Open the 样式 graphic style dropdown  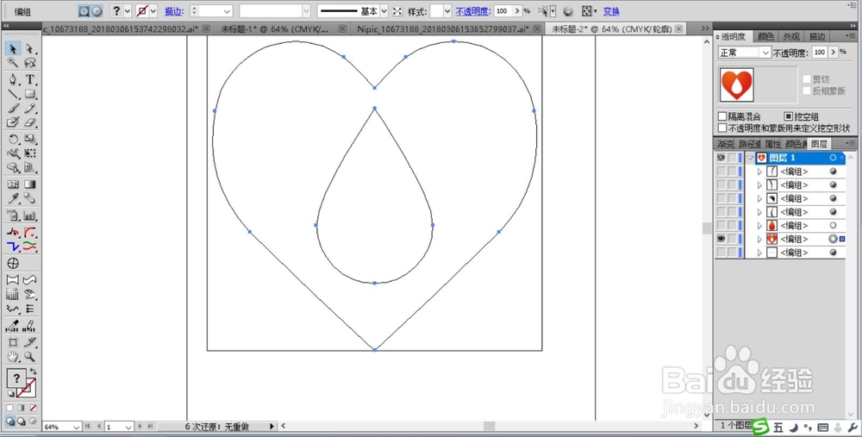pyautogui.click(x=447, y=11)
